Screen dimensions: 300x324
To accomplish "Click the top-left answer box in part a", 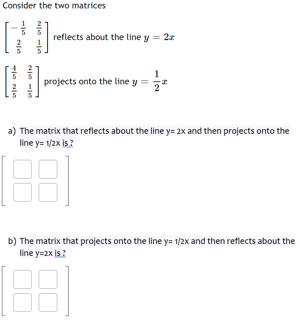I will point(22,169).
